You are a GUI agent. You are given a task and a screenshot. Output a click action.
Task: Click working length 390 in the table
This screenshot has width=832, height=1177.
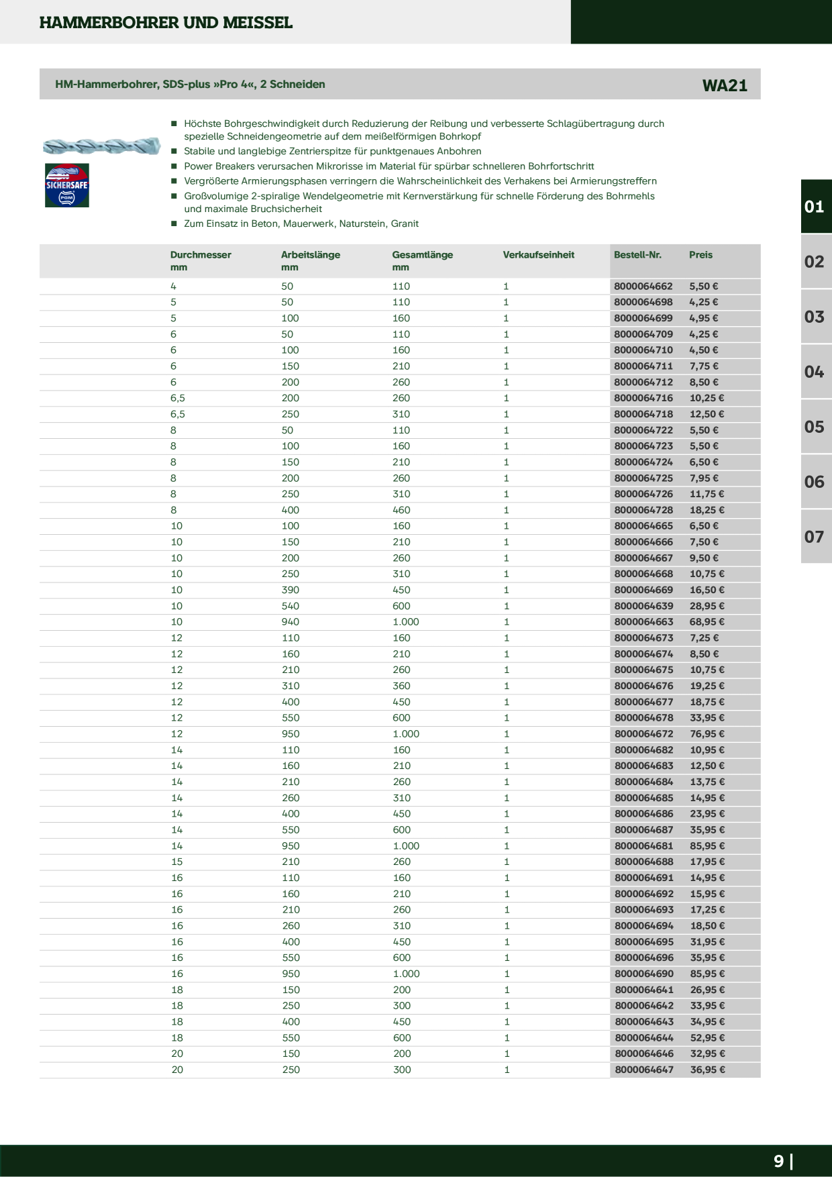tap(291, 591)
